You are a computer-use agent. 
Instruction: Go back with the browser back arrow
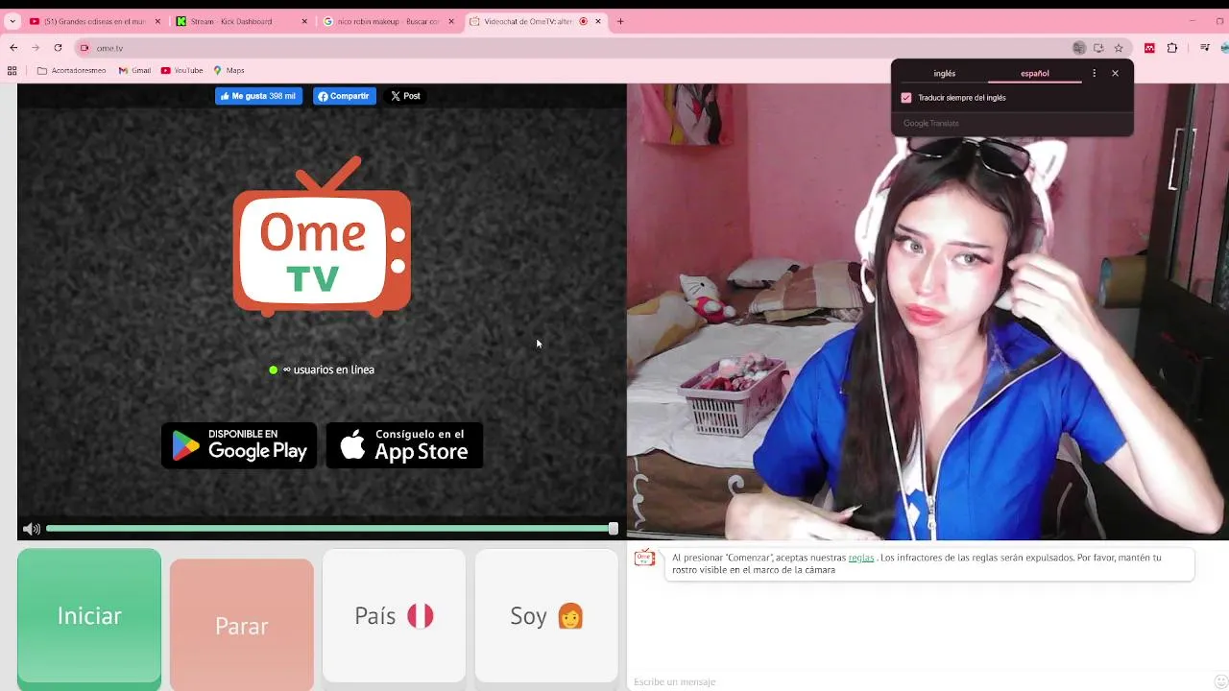[13, 48]
